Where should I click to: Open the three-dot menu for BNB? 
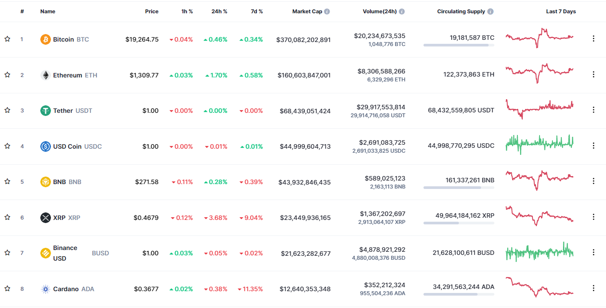594,181
